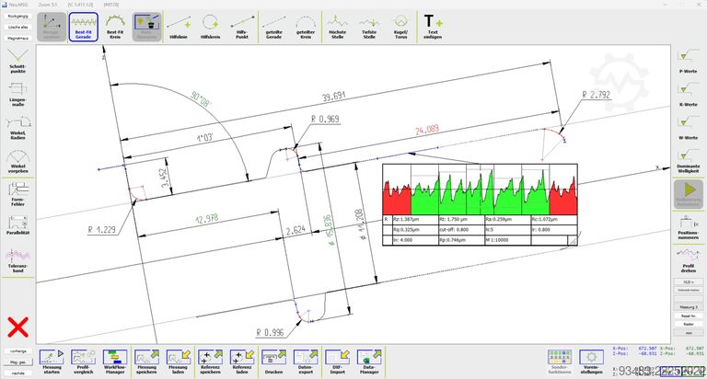
Task: Open the R-Werte roughness panel
Action: (x=688, y=94)
